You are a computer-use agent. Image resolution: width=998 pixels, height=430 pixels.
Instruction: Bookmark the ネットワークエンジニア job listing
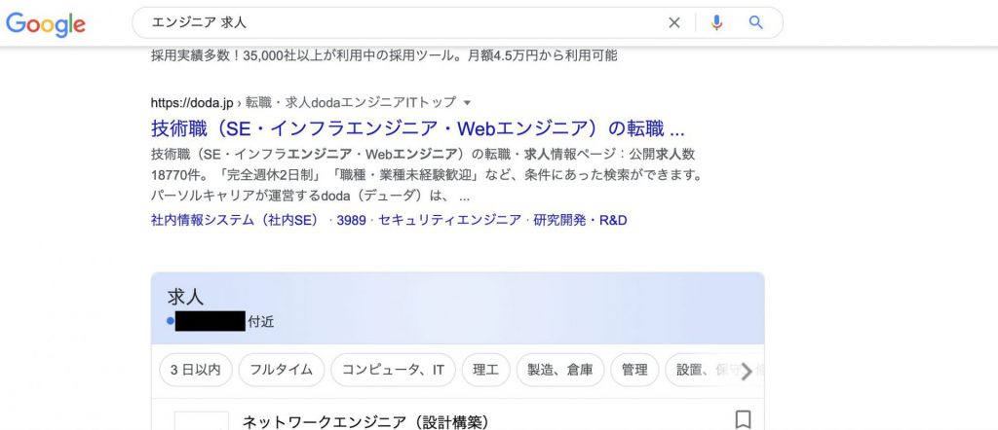pyautogui.click(x=743, y=420)
